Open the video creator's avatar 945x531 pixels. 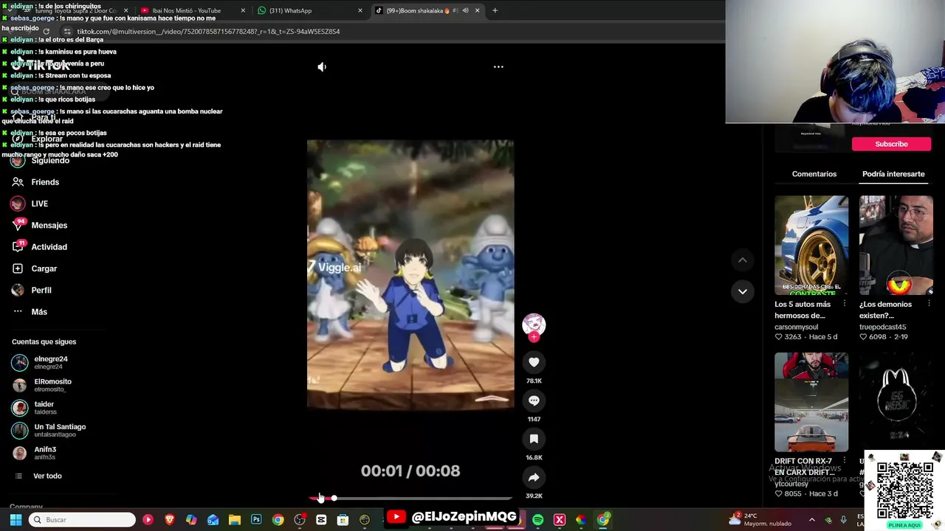tap(534, 324)
